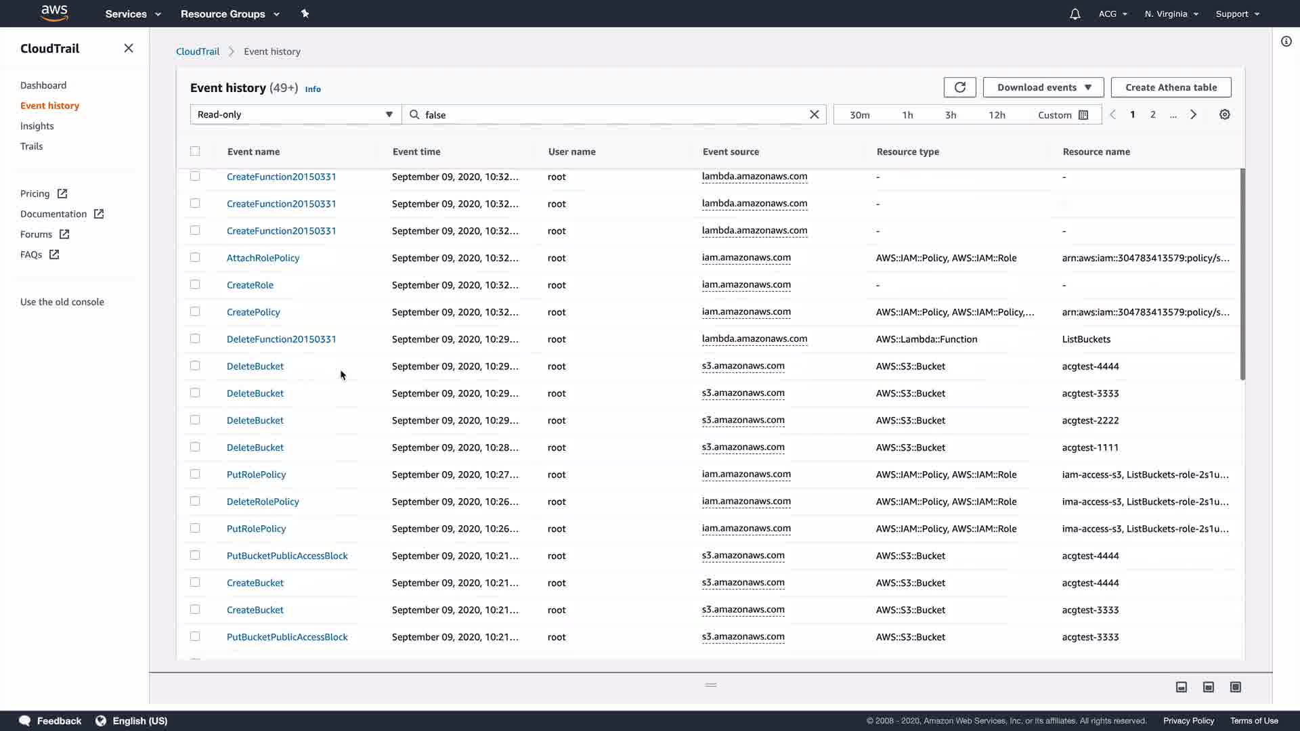Click the refresh events icon button
This screenshot has height=731, width=1300.
coord(959,87)
